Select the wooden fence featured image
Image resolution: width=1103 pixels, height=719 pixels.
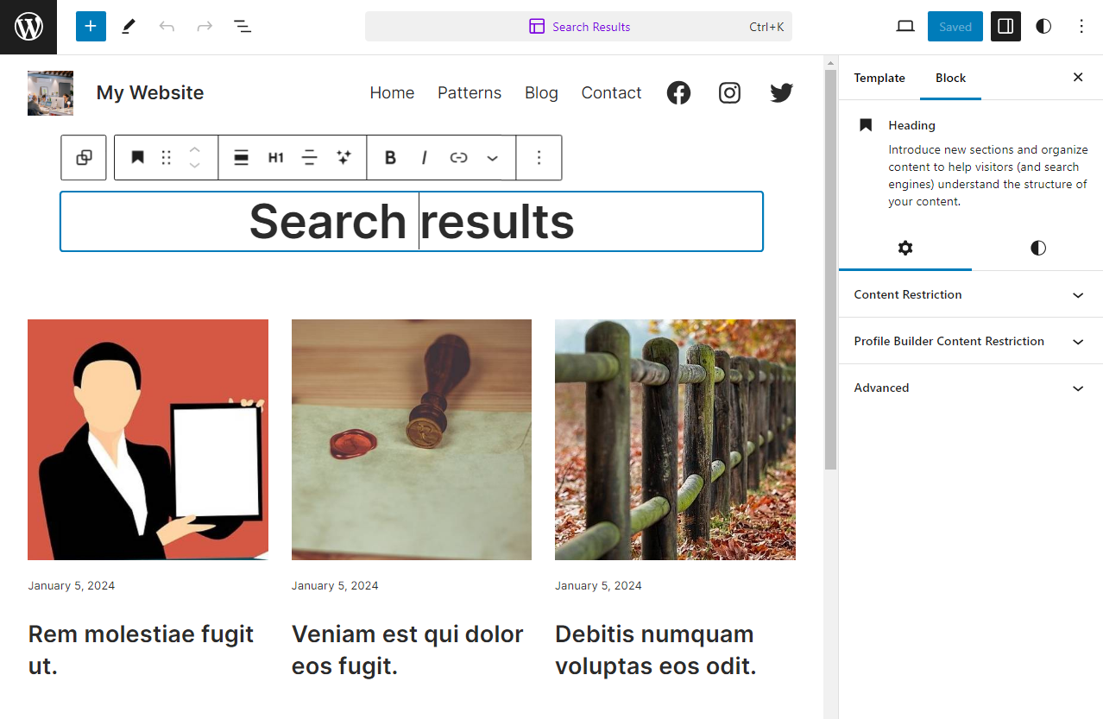tap(675, 440)
